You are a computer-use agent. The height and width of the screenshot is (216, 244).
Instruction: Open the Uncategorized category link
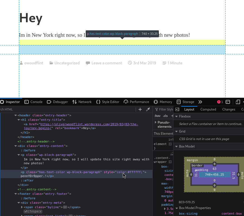[x=67, y=63]
